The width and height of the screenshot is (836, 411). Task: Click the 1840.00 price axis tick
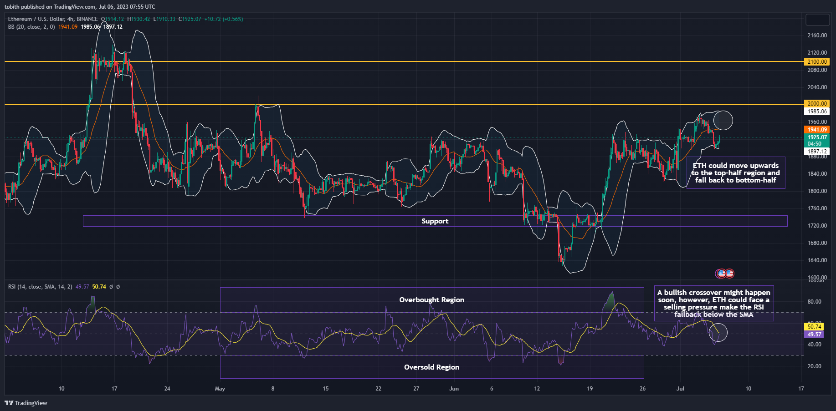(x=817, y=174)
